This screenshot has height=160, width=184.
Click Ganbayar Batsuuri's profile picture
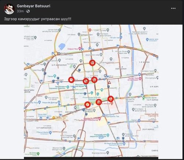tap(9, 9)
